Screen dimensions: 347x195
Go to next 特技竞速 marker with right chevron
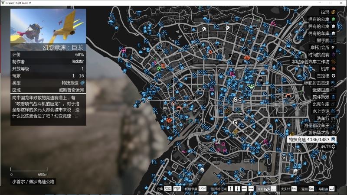328,140
